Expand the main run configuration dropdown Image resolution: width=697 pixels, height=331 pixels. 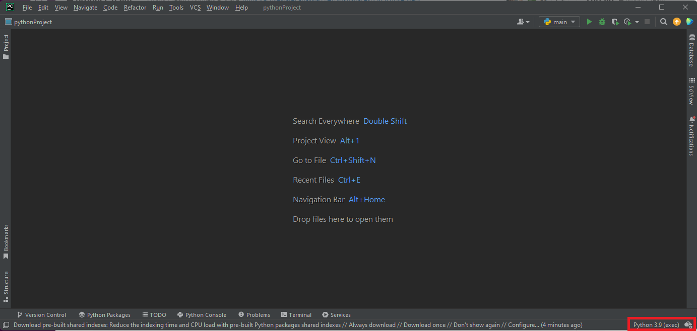559,22
